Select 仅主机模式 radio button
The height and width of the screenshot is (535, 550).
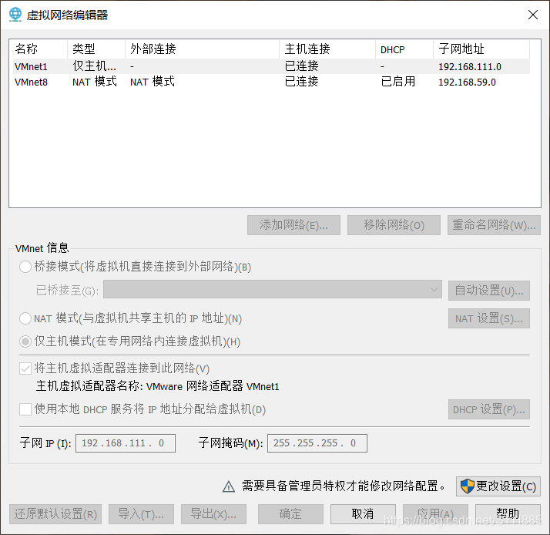click(x=25, y=342)
